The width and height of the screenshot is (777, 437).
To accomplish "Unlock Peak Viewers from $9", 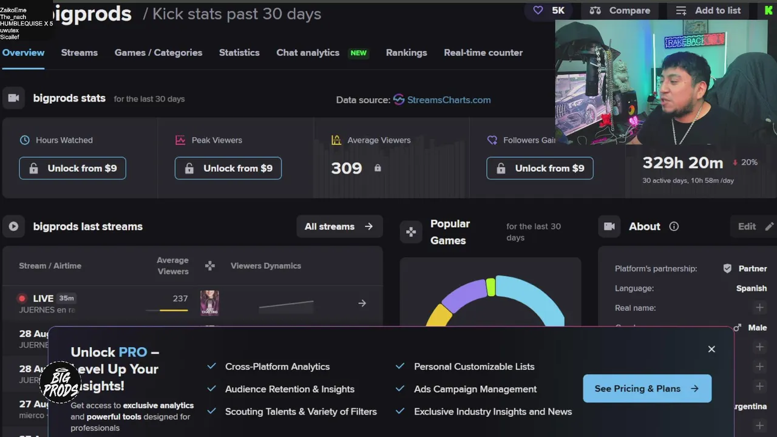I will pyautogui.click(x=228, y=168).
